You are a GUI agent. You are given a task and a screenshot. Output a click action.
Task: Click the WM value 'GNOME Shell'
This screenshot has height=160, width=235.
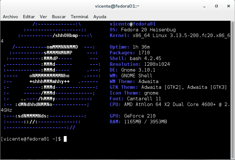pyautogui.click(x=137, y=76)
